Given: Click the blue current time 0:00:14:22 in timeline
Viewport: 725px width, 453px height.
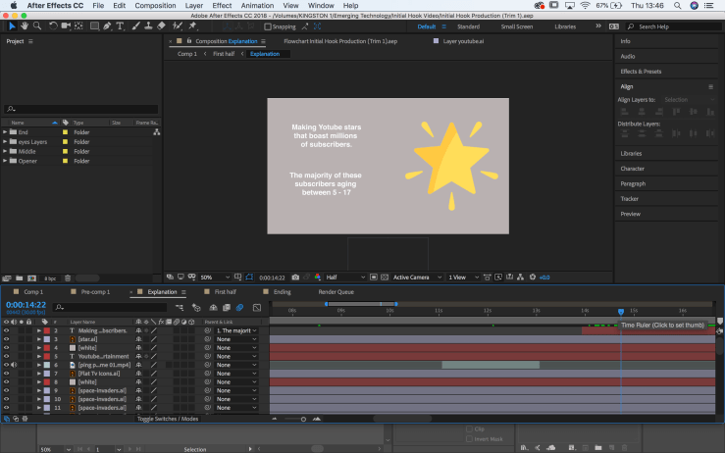Looking at the screenshot, I should pyautogui.click(x=26, y=305).
